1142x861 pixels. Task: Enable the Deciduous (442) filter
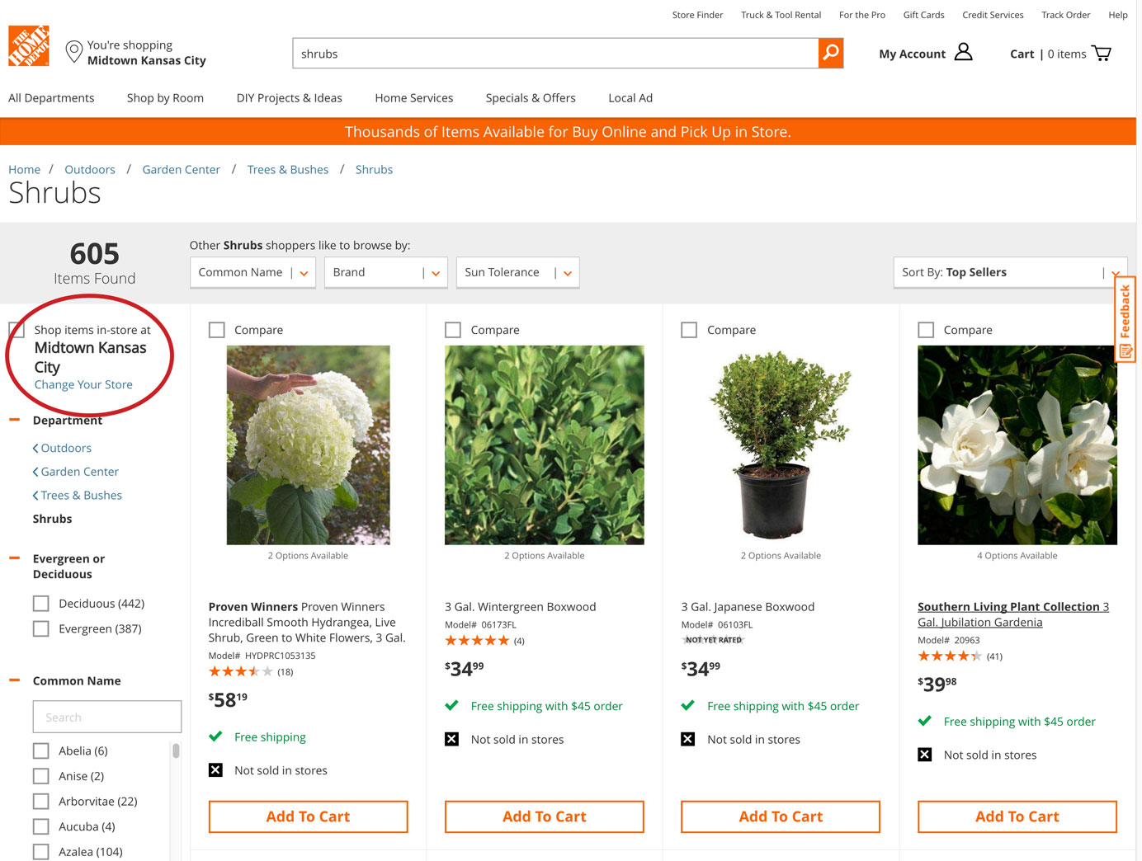point(41,604)
